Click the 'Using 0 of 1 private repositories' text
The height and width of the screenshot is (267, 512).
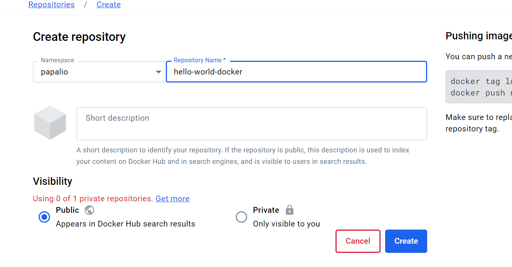93,199
